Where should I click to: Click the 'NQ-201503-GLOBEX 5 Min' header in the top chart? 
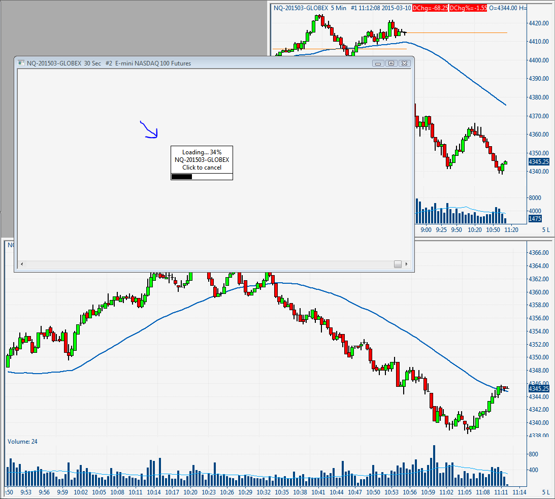coord(310,8)
